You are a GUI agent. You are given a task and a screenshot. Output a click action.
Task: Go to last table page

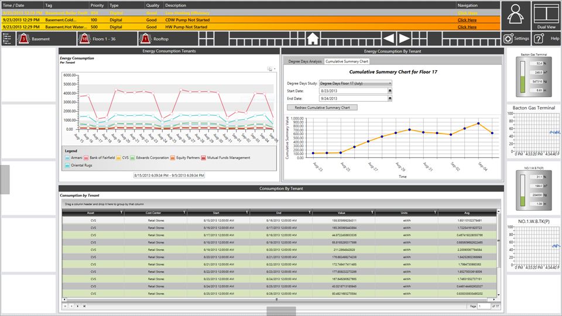[x=84, y=306]
